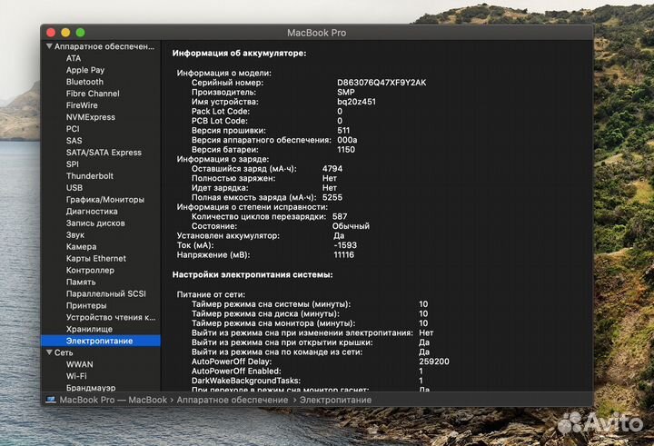Screen dimensions: 654x446
Task: Click remaining charge value 4794
Action: 332,169
